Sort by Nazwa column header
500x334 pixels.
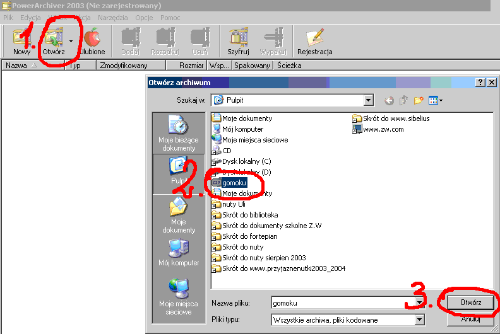pyautogui.click(x=33, y=66)
